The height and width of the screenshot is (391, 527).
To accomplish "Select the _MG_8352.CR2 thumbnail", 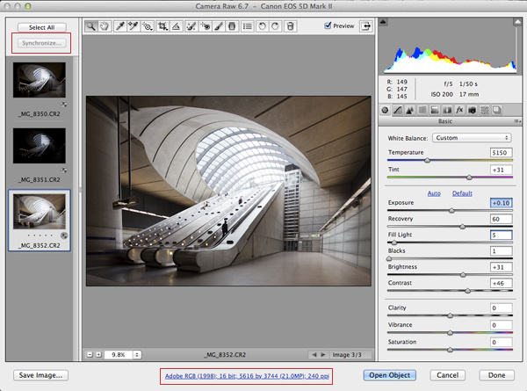I will tap(40, 212).
